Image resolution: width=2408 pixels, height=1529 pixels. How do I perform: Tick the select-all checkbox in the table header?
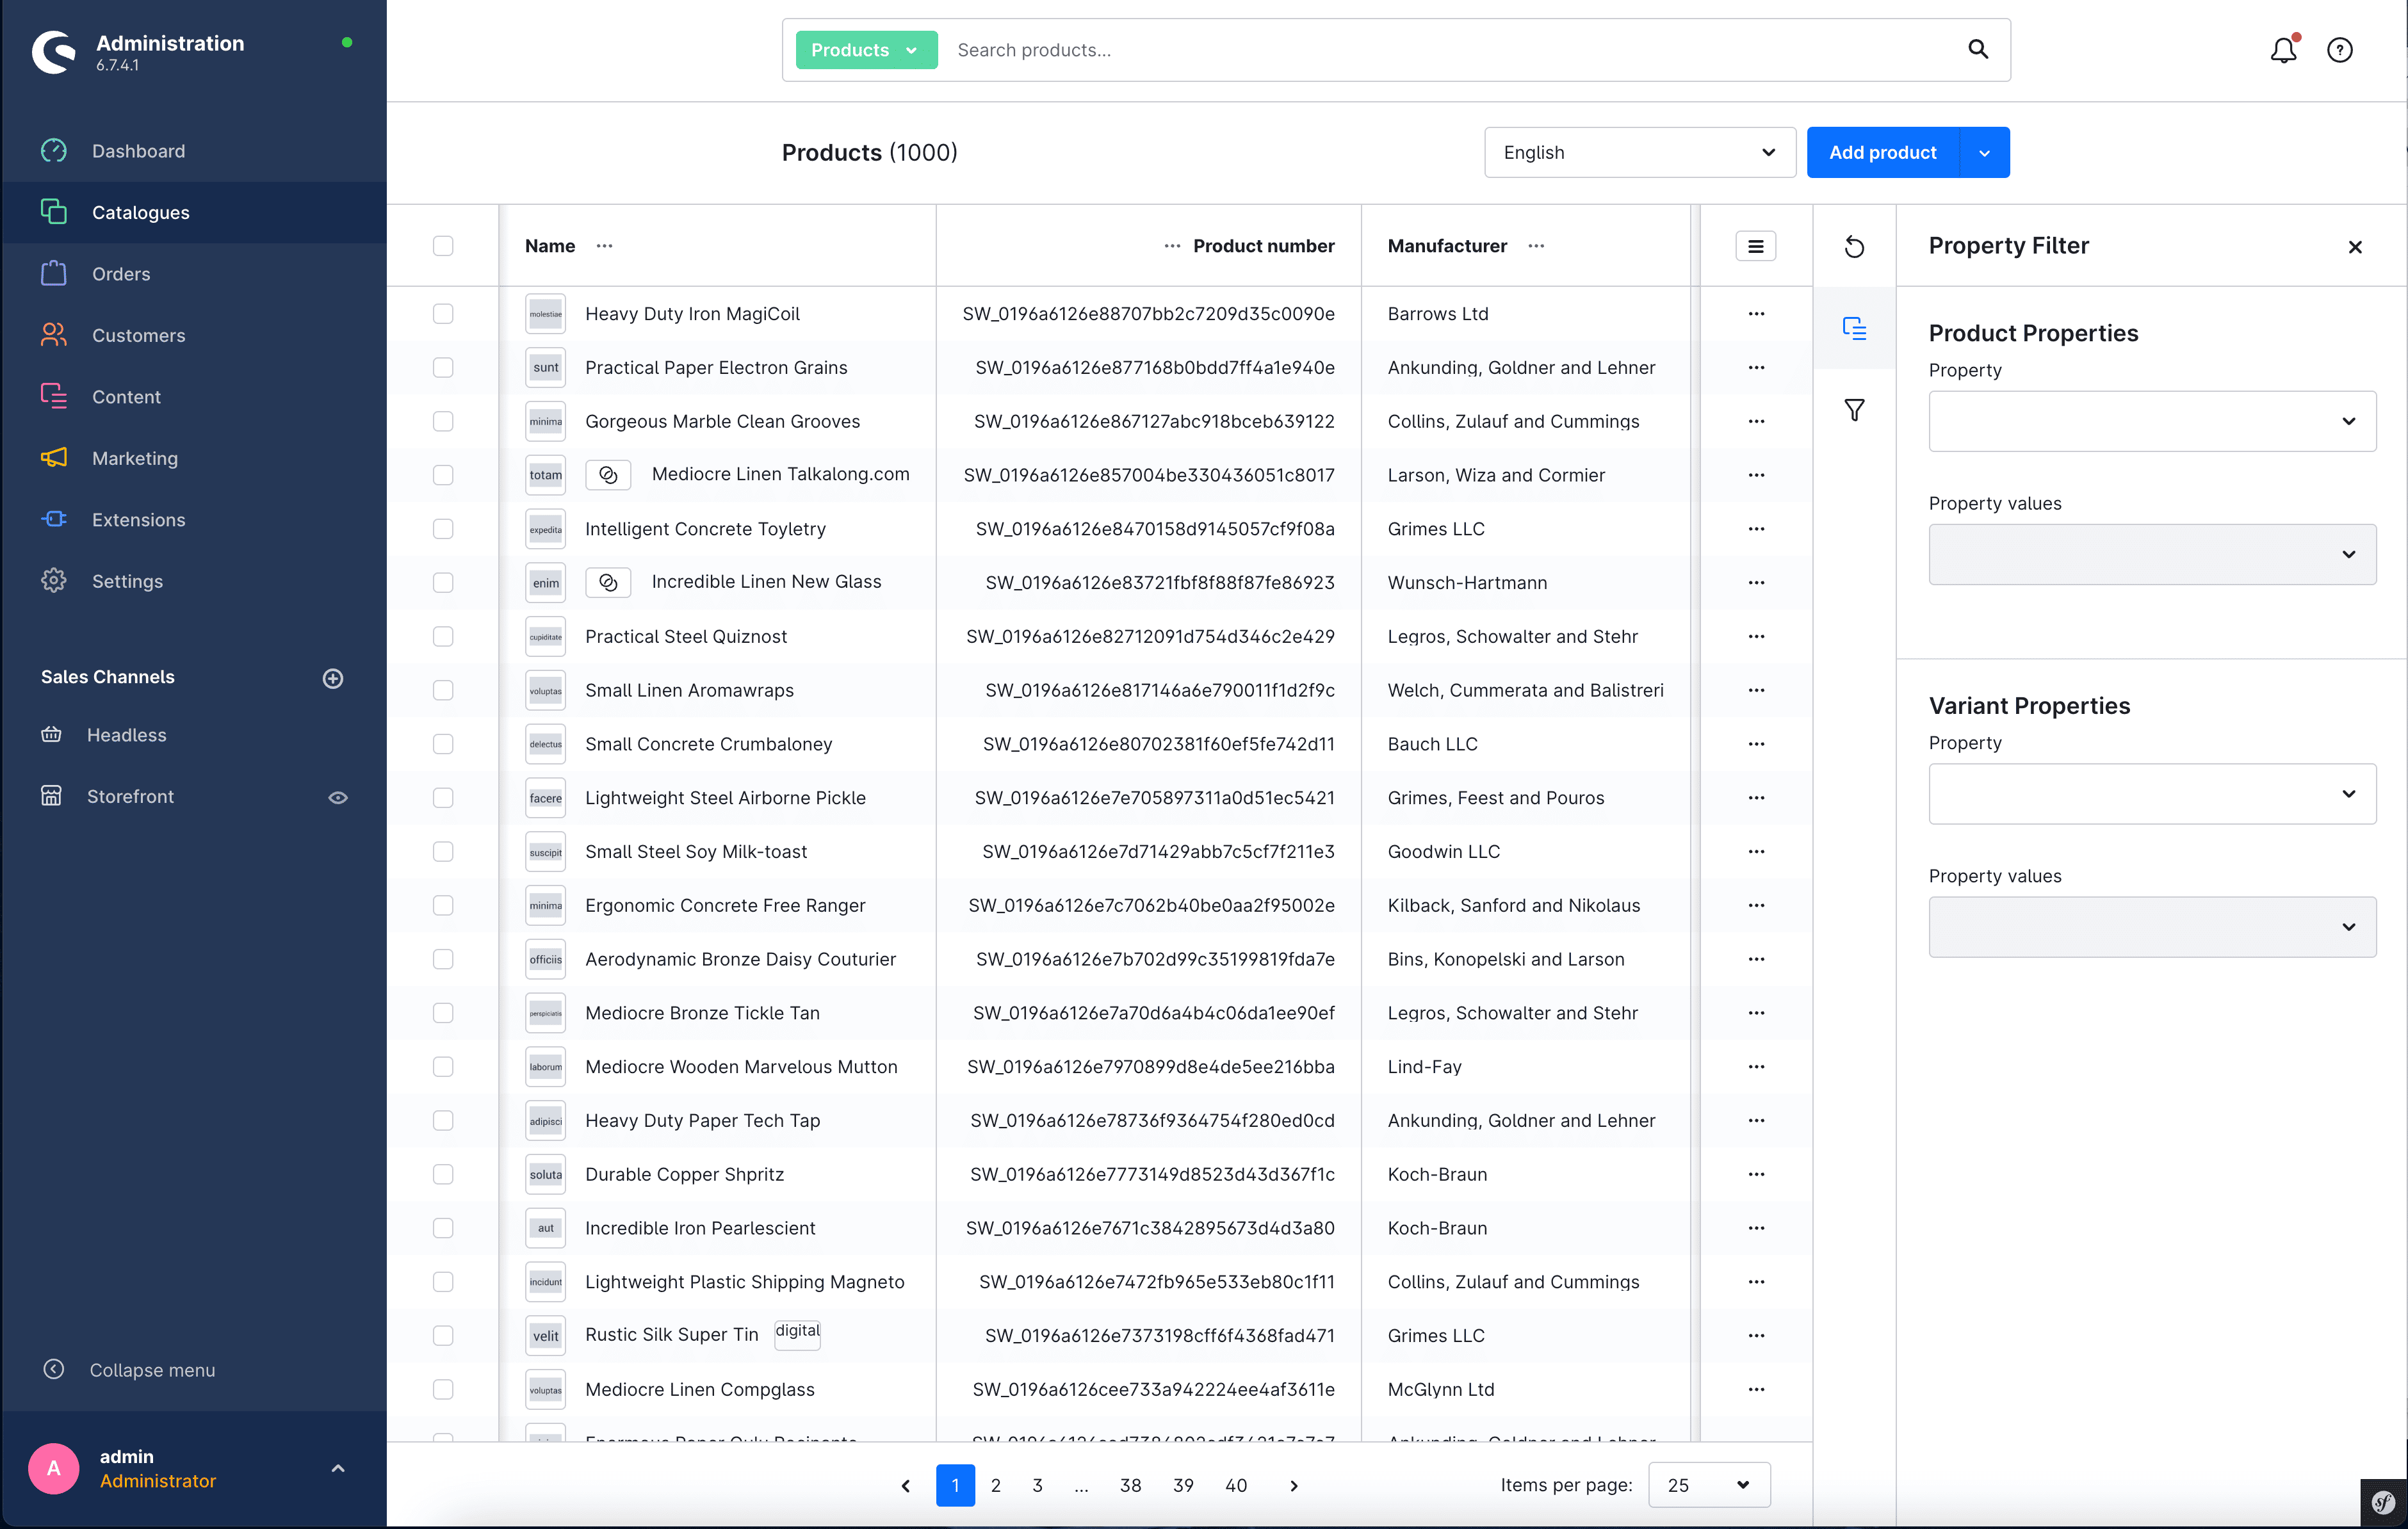tap(443, 246)
